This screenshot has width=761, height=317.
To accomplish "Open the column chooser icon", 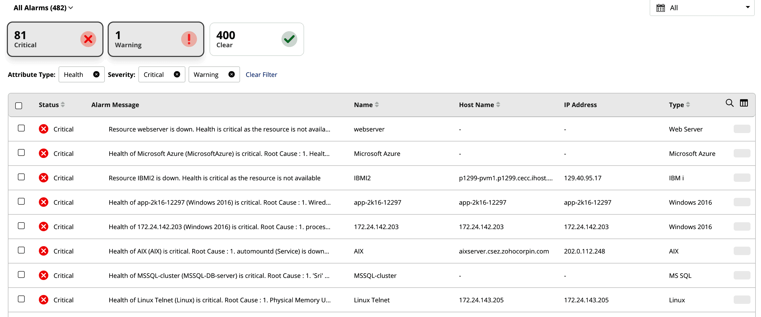I will pos(744,103).
